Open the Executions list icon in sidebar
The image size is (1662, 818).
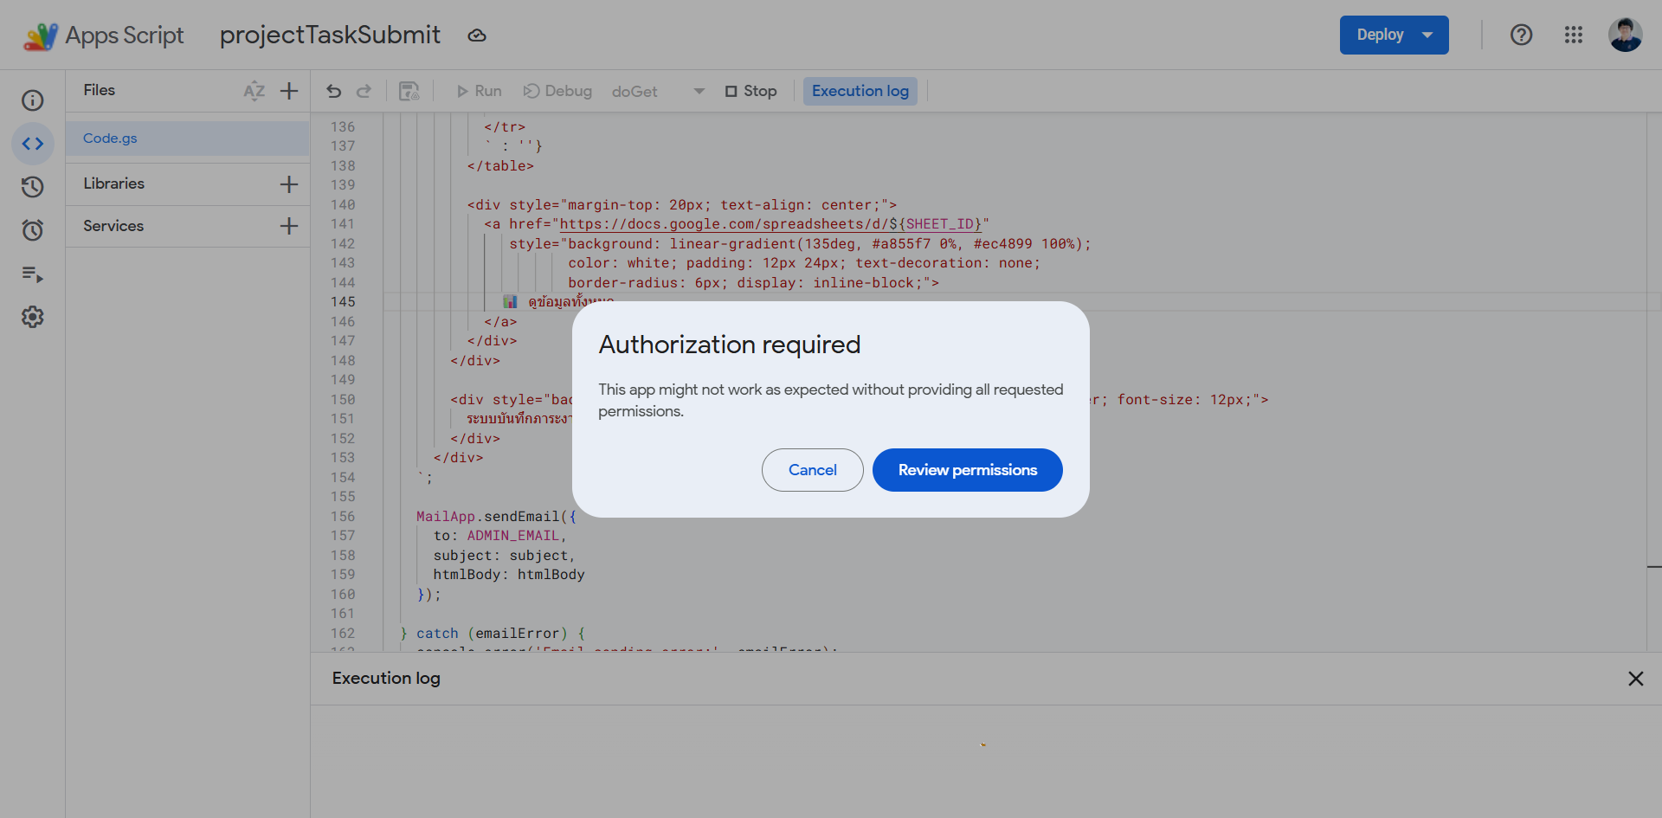tap(33, 274)
